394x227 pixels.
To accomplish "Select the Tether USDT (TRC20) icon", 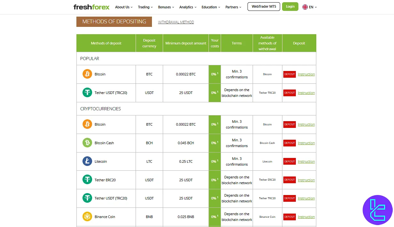I will coord(87,92).
